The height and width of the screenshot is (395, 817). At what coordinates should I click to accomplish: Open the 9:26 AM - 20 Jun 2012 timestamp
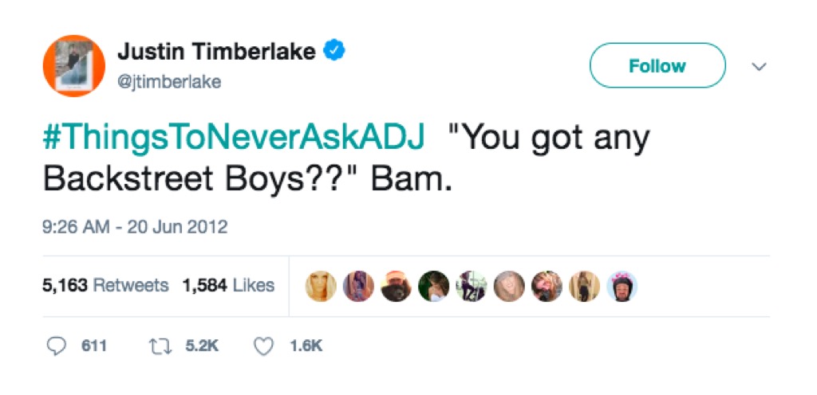click(135, 227)
